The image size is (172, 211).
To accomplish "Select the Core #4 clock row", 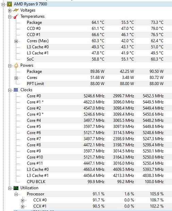I will pos(99,120).
